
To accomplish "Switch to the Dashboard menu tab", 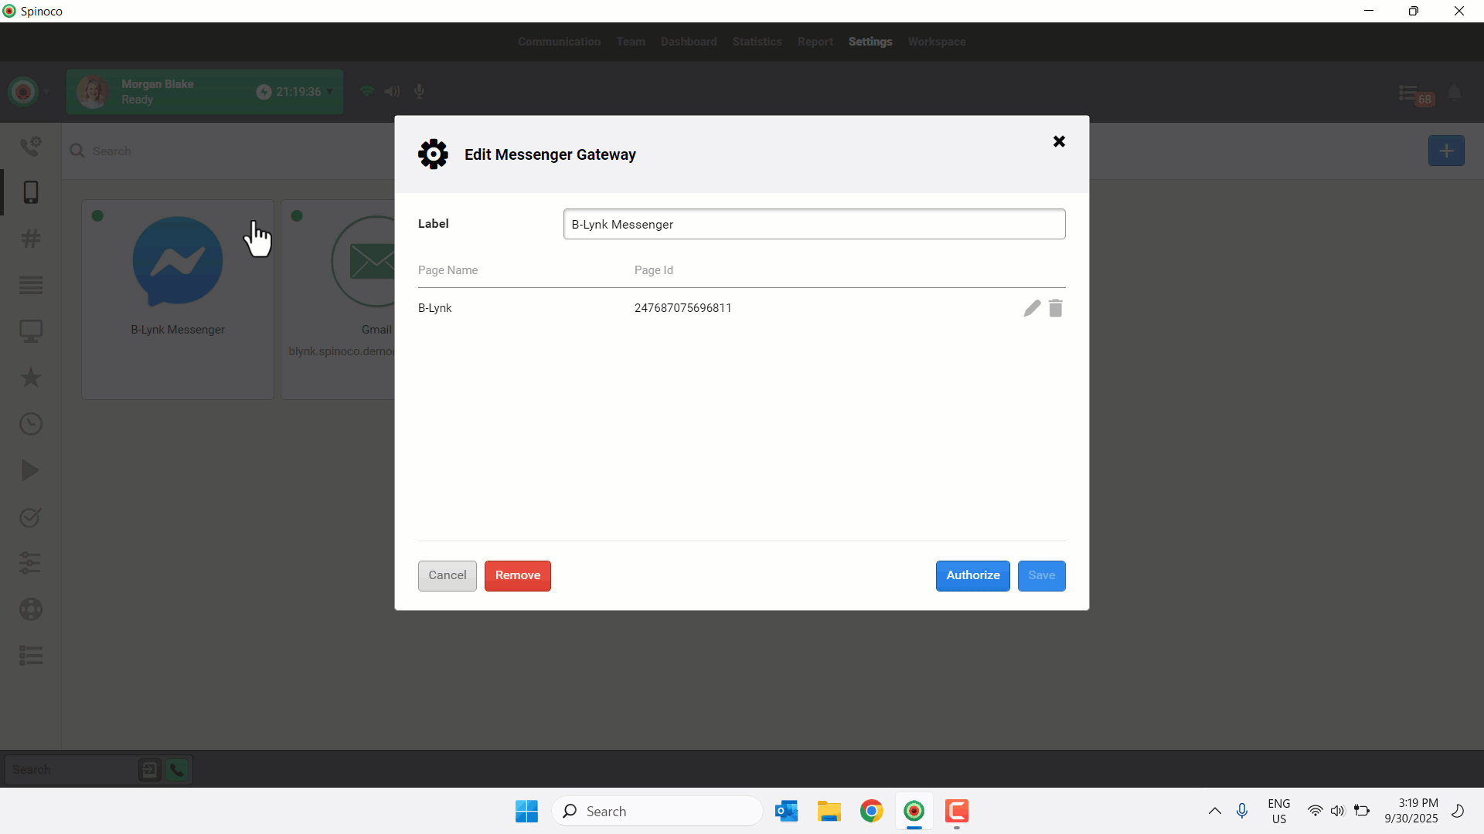I will click(x=688, y=42).
